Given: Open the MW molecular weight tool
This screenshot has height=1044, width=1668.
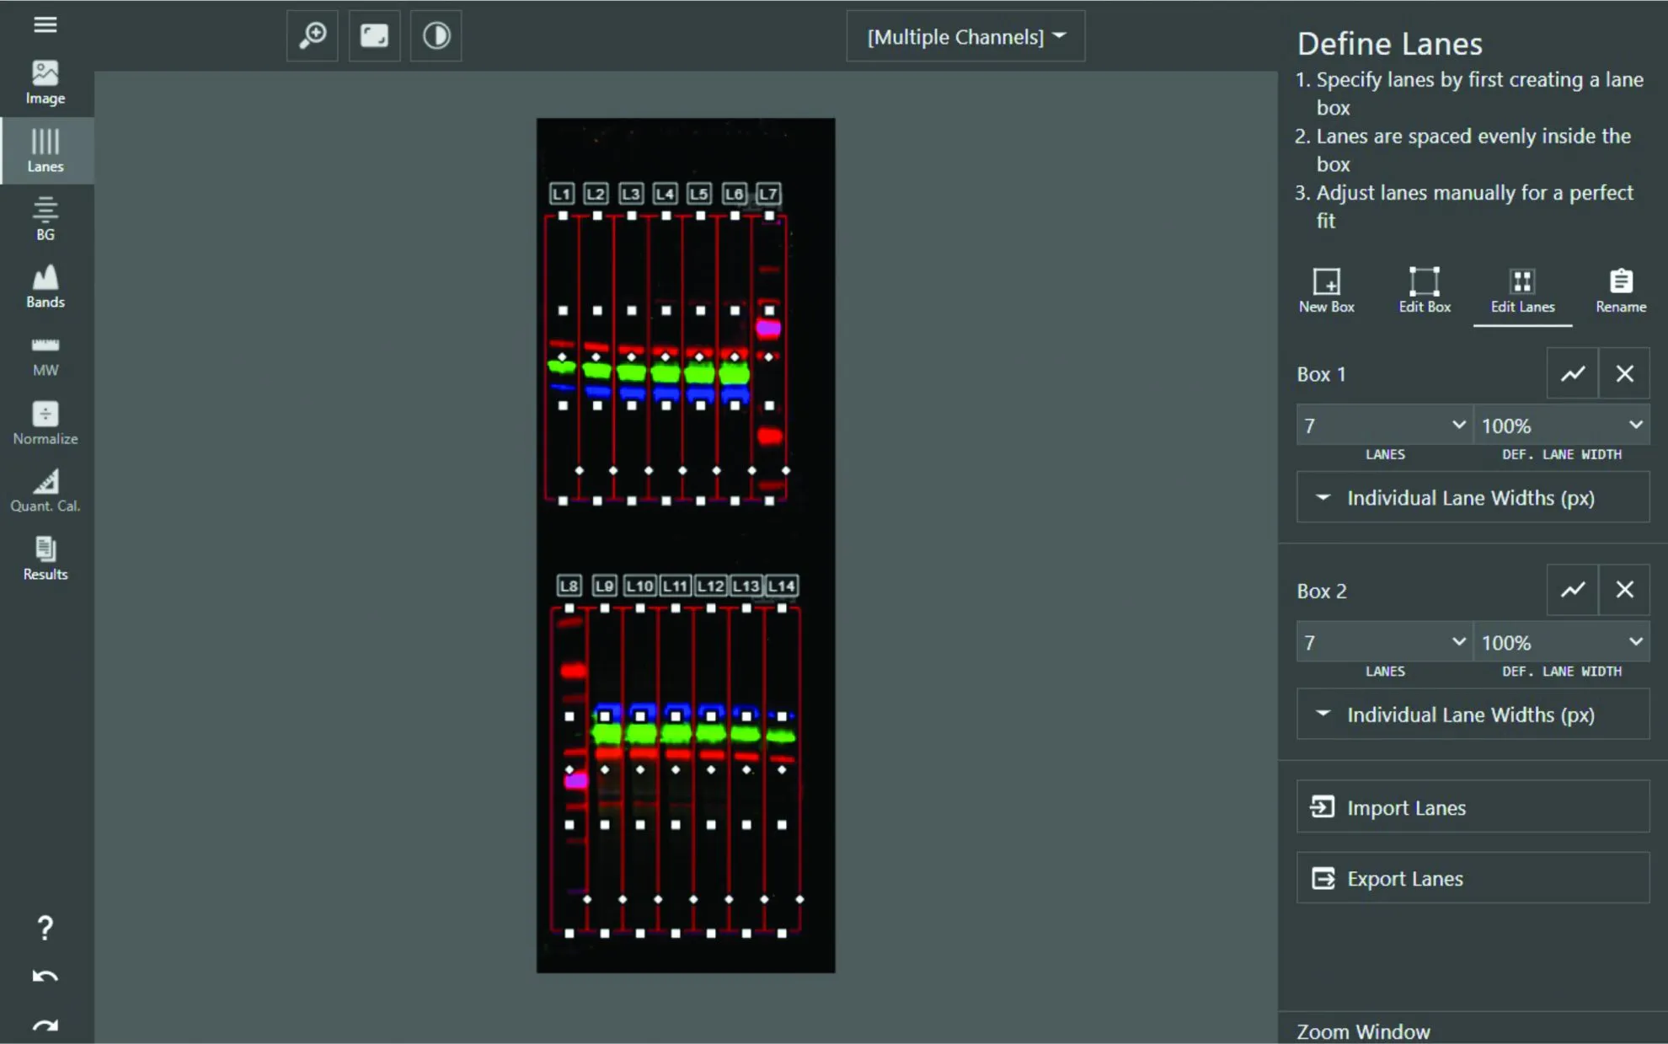Looking at the screenshot, I should [x=45, y=355].
